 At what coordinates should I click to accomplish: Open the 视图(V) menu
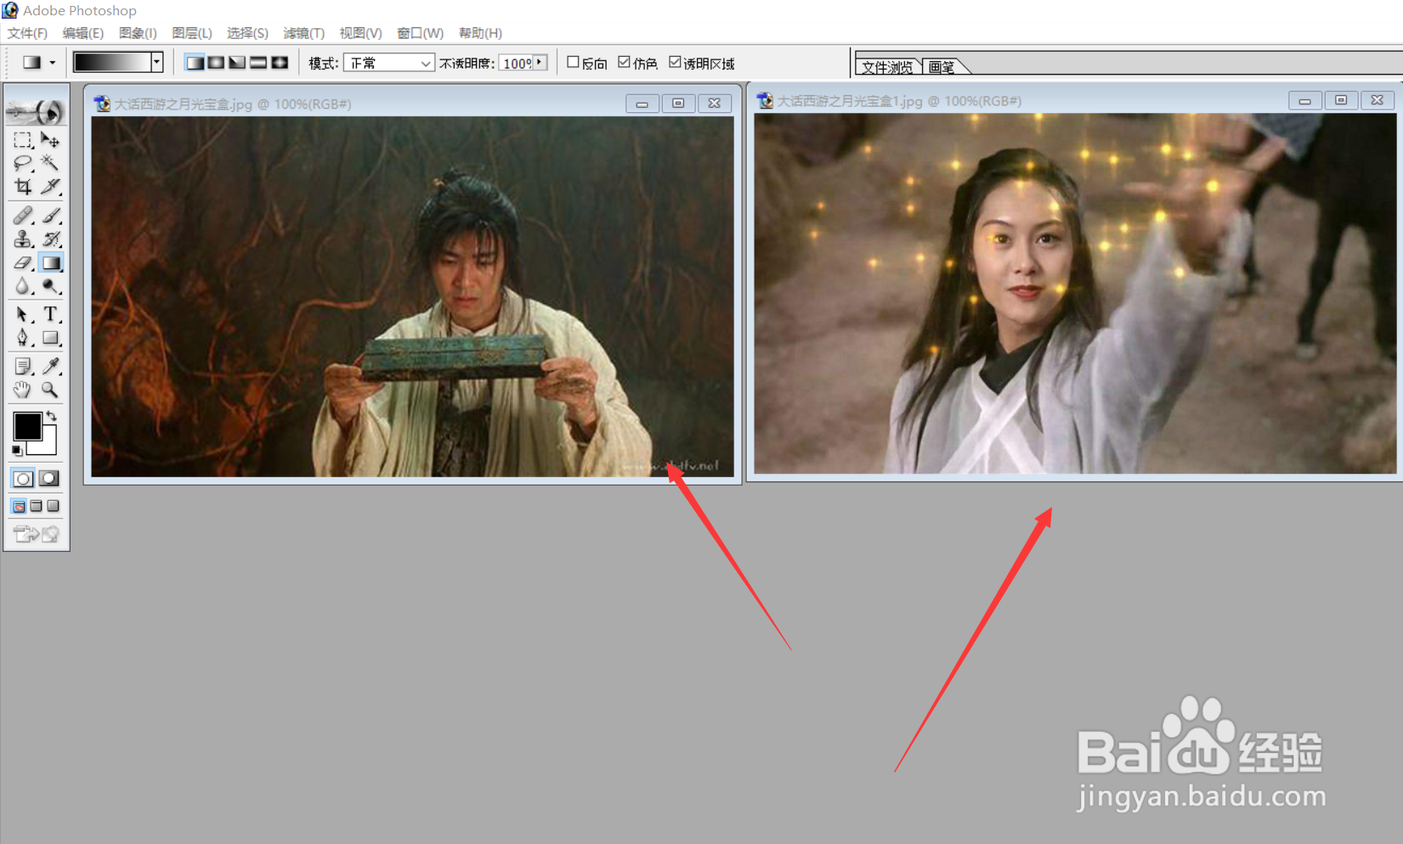[360, 33]
